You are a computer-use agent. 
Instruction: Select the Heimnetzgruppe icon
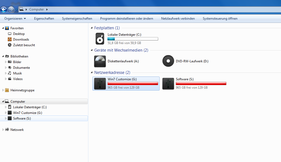click(7, 90)
